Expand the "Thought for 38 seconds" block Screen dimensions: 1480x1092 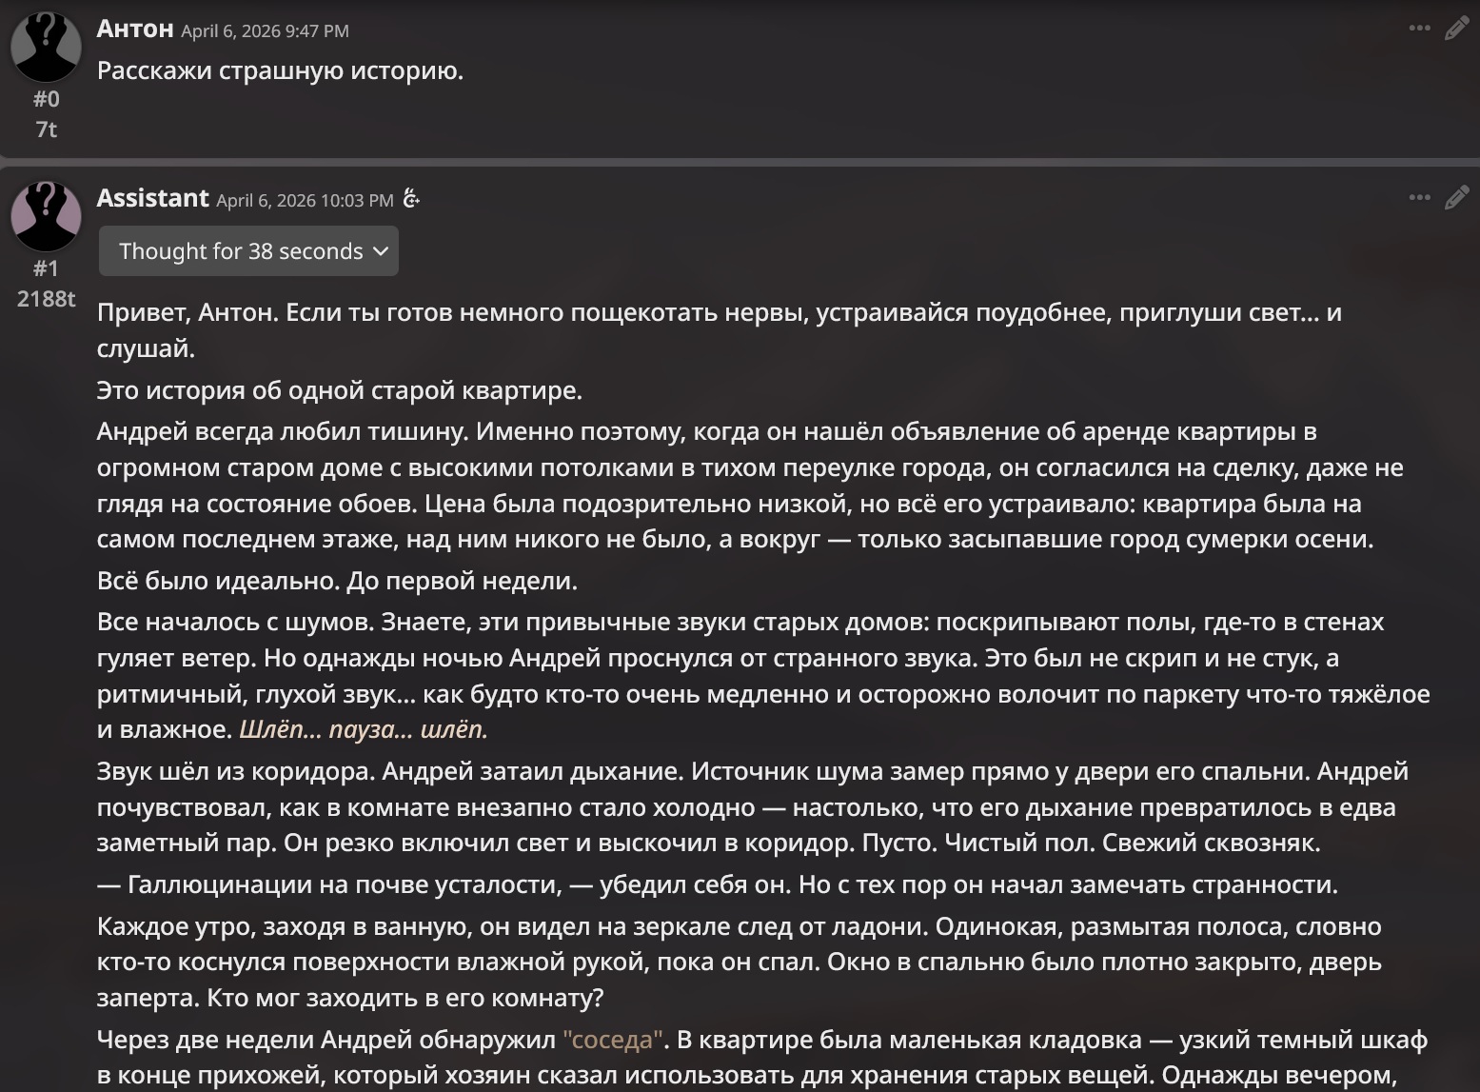click(x=248, y=251)
